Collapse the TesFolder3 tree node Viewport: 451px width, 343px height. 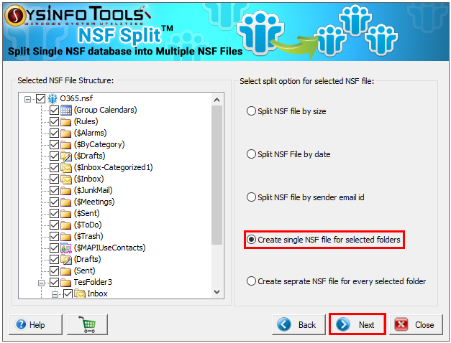[42, 283]
